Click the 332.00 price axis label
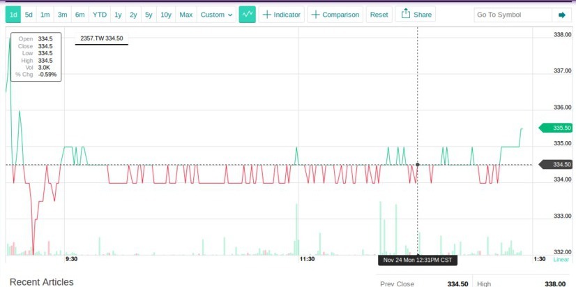The width and height of the screenshot is (576, 287). (x=562, y=252)
